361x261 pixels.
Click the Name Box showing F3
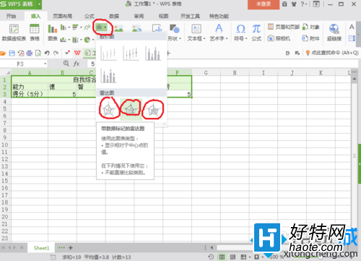[20, 64]
